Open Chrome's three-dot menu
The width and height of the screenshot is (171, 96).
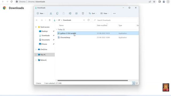168,2
